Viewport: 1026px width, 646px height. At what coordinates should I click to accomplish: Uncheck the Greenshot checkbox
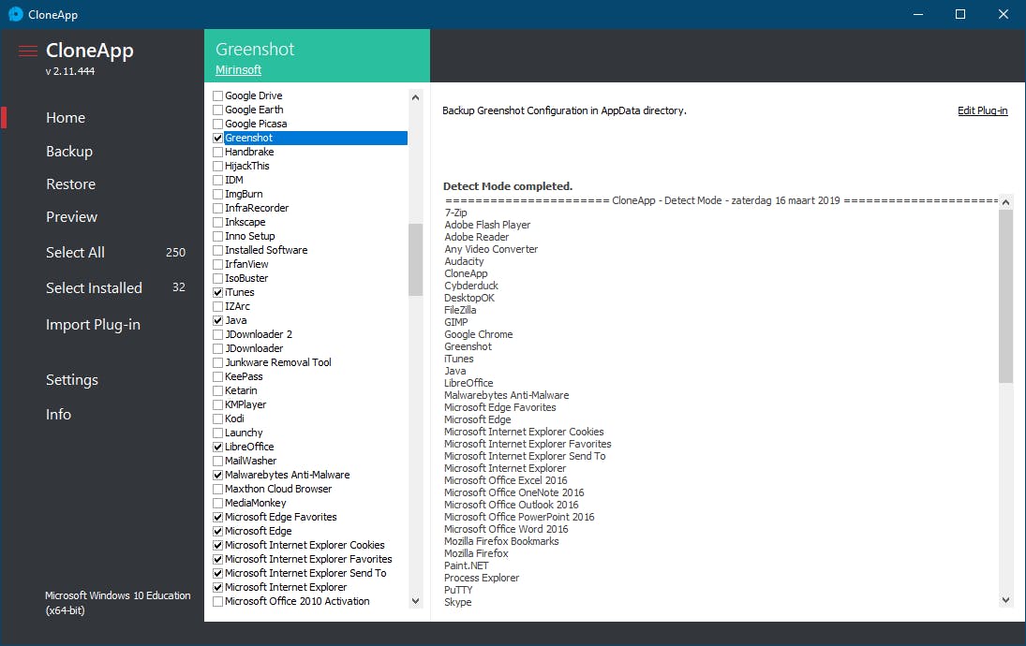(218, 138)
